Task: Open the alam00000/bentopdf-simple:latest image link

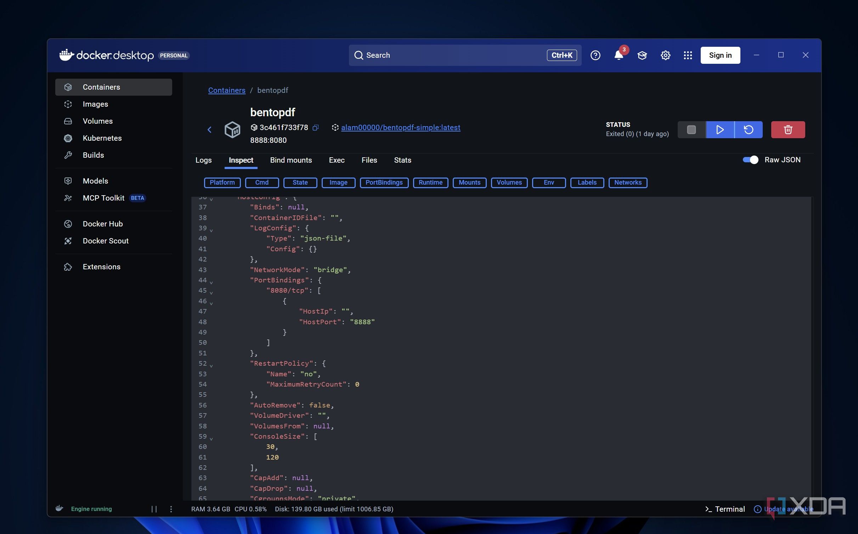Action: click(400, 128)
